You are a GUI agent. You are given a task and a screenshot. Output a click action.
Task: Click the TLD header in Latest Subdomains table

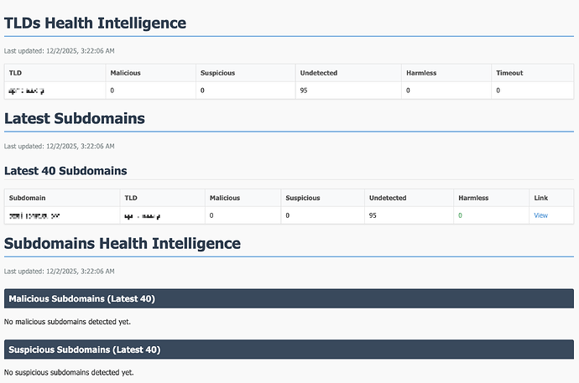130,198
